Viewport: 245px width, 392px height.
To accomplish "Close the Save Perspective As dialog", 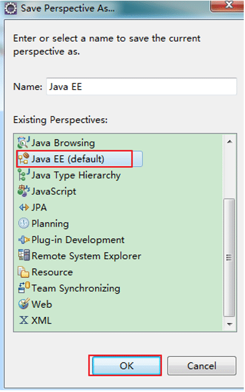I will tap(228, 6).
